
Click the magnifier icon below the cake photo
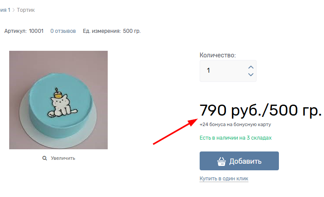pyautogui.click(x=44, y=158)
